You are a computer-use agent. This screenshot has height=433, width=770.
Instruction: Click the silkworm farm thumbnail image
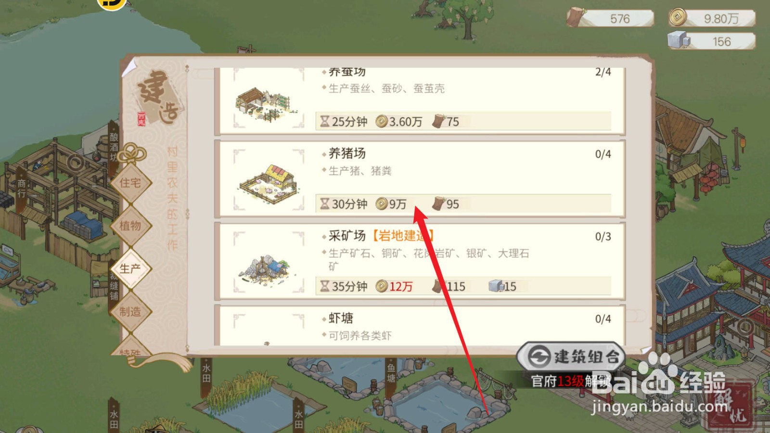point(264,104)
